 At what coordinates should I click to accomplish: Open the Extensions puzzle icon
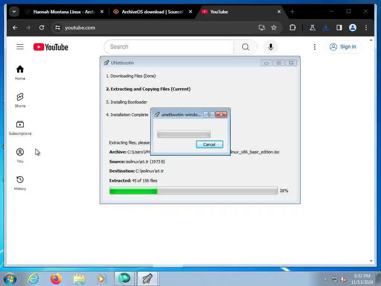(292, 28)
